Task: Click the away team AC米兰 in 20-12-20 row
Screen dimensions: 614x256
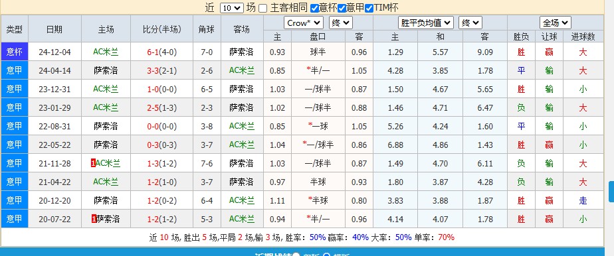Action: coord(242,200)
